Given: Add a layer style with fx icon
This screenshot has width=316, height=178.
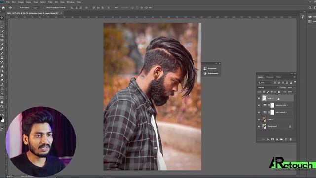Looking at the screenshot, I should [x=268, y=139].
